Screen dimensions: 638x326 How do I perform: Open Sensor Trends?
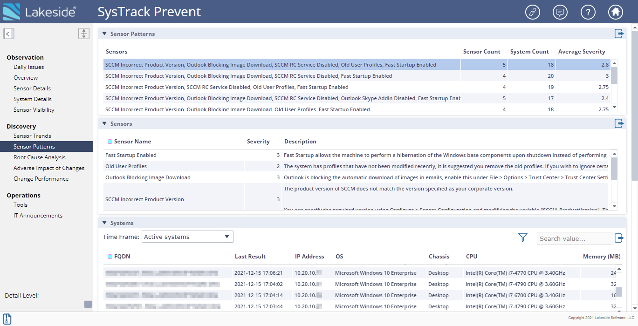32,136
